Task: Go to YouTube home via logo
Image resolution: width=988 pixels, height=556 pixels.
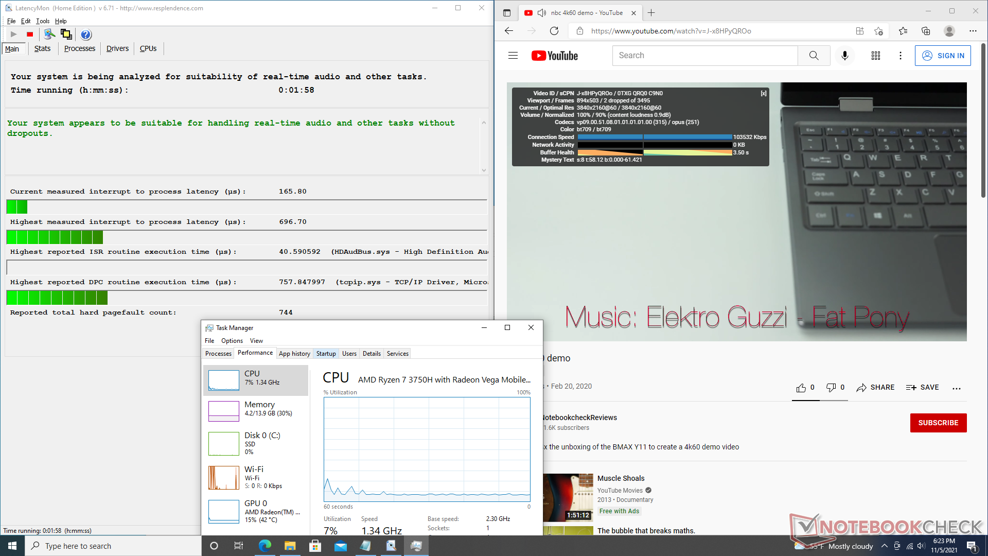Action: [555, 56]
